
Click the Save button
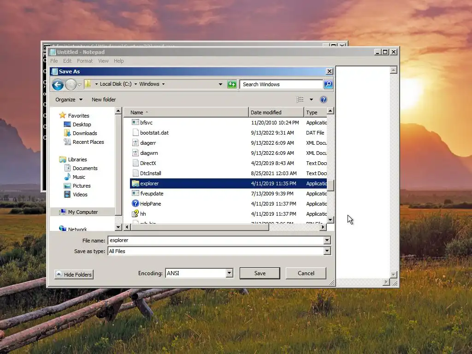pos(260,273)
